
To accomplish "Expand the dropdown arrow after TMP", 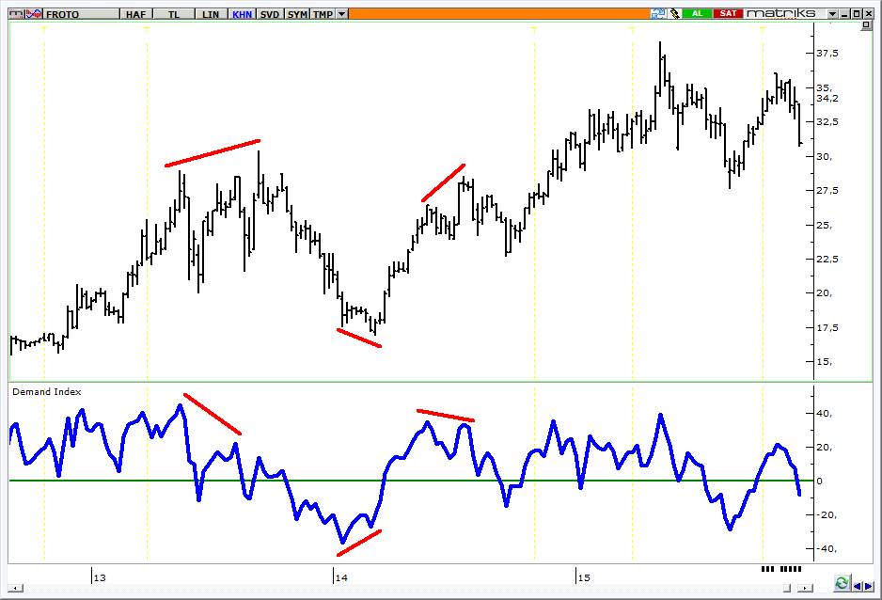I will 342,14.
